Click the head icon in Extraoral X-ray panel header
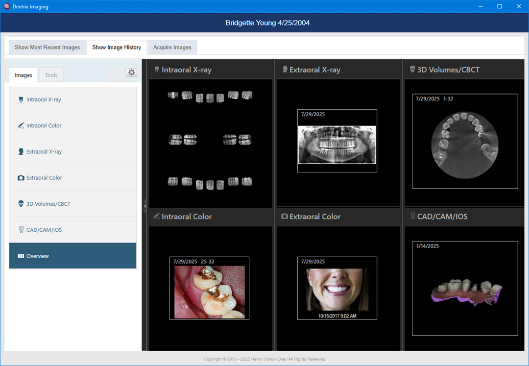The width and height of the screenshot is (529, 366). click(285, 70)
